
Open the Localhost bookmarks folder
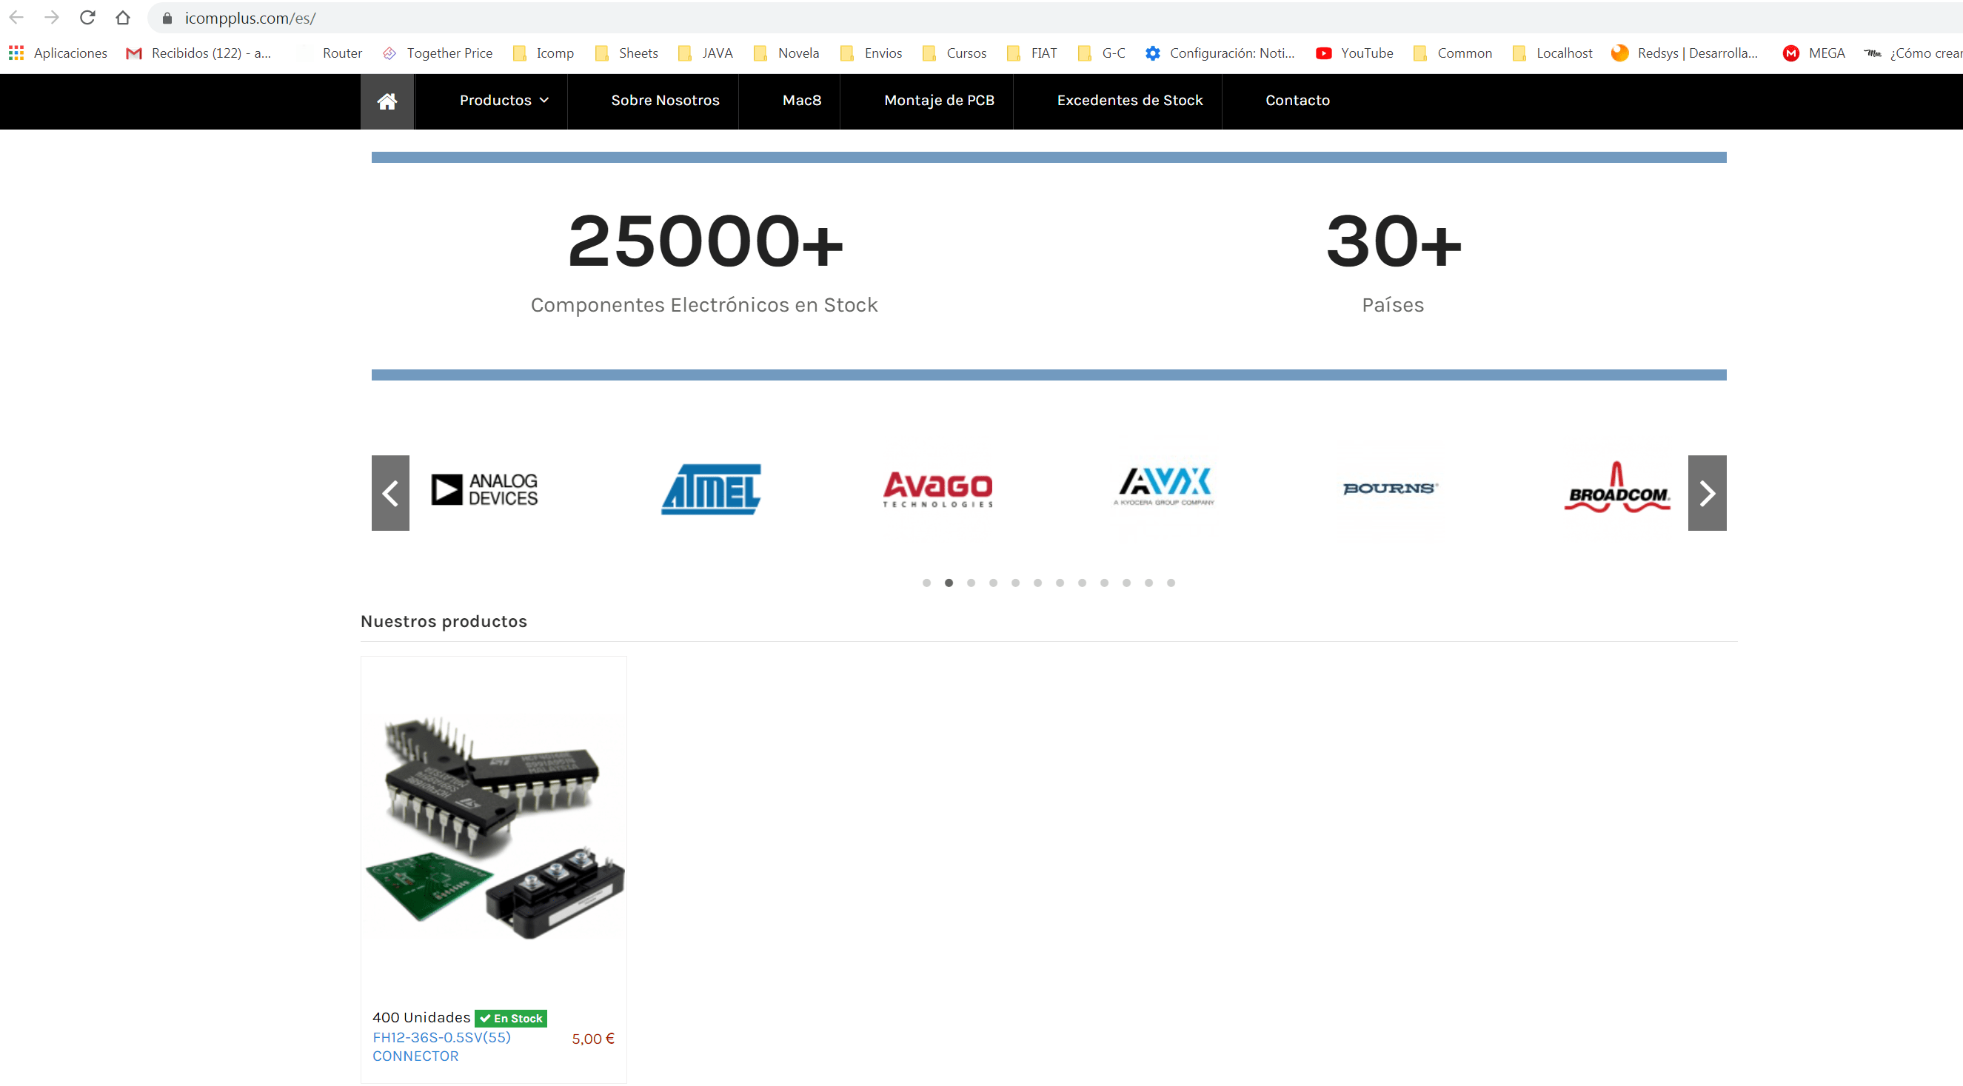coord(1552,53)
